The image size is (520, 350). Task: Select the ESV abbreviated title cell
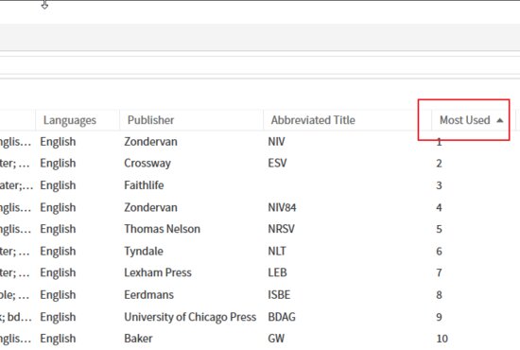click(x=277, y=164)
